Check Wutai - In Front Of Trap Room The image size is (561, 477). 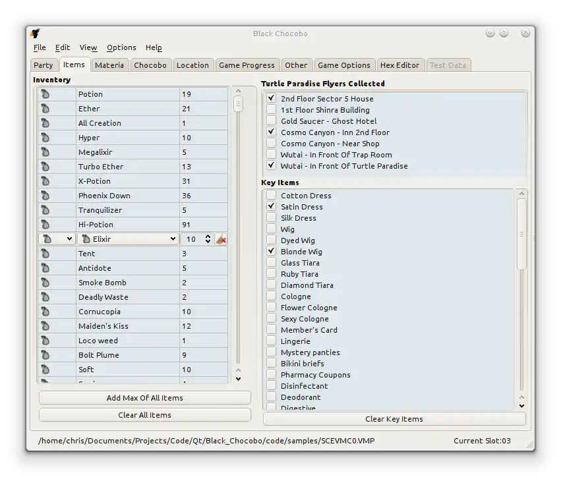click(x=271, y=154)
